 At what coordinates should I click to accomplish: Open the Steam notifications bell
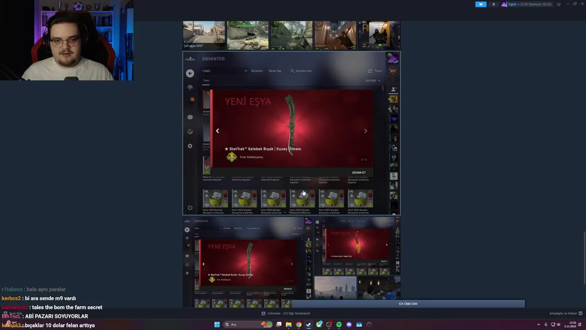494,4
